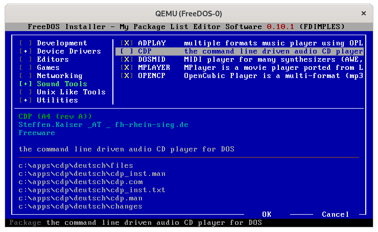Uncheck the OPENCP package checkbox
The image size is (378, 232).
[126, 76]
